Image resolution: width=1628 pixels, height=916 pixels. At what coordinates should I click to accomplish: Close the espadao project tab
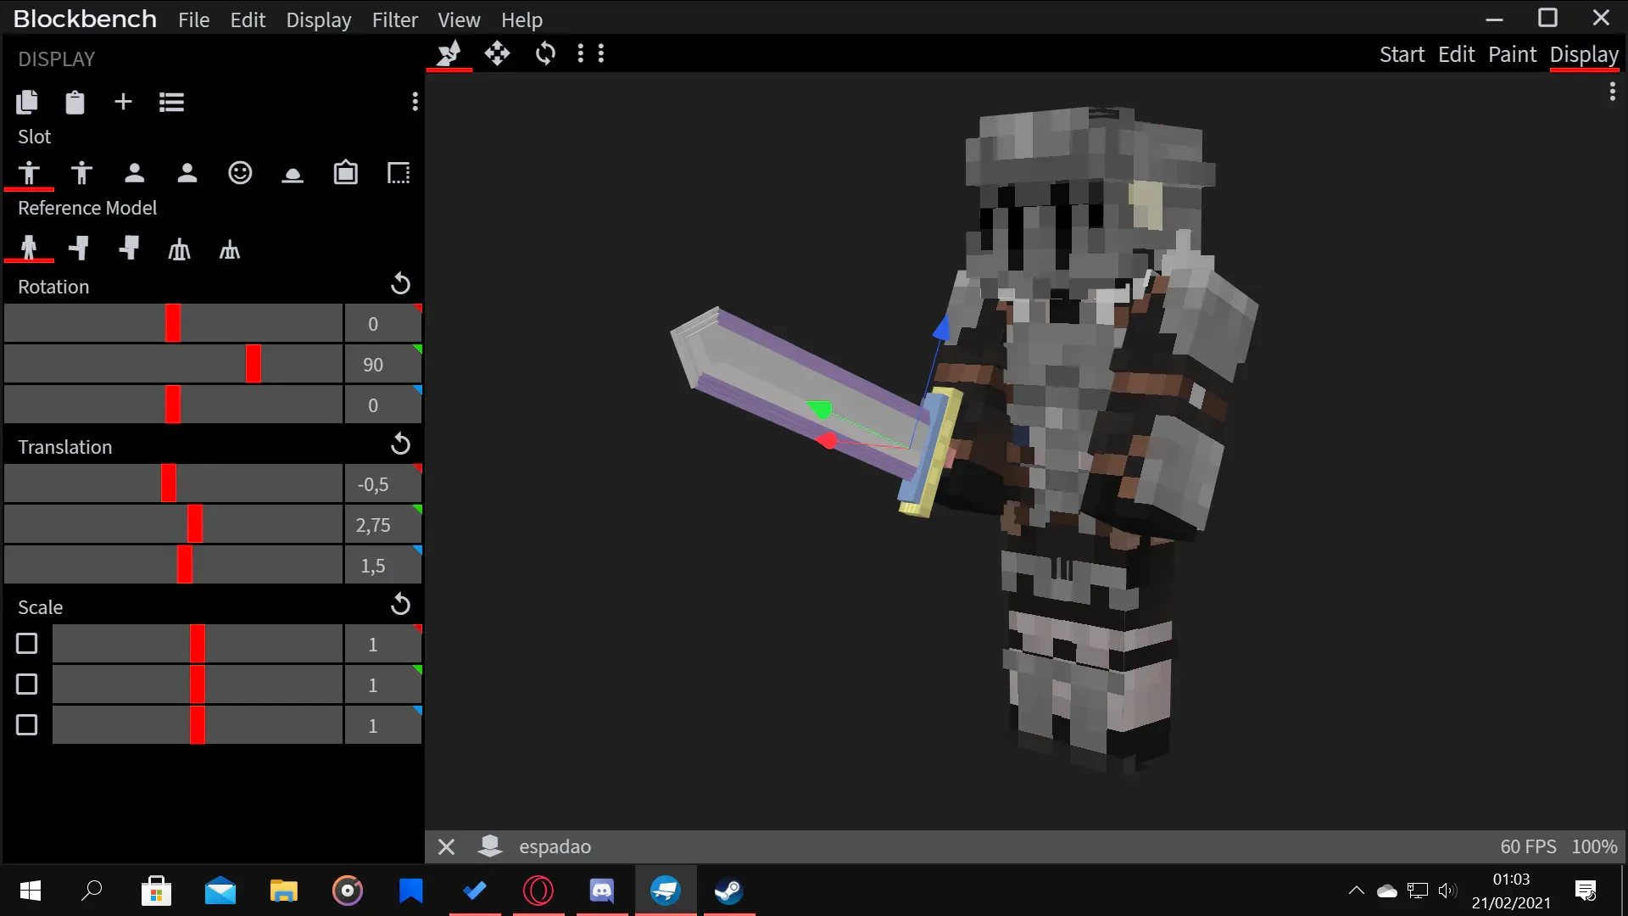pyautogui.click(x=447, y=846)
